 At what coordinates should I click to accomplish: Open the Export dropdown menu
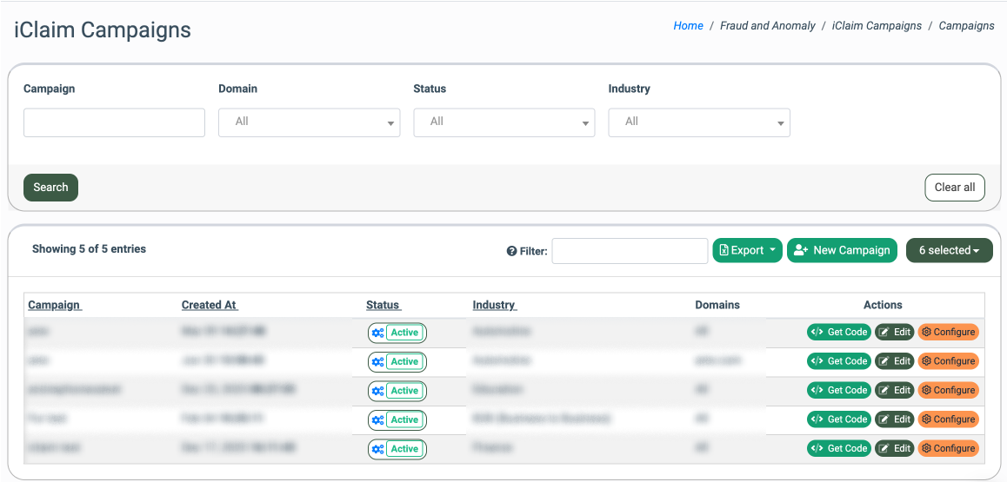coord(748,251)
